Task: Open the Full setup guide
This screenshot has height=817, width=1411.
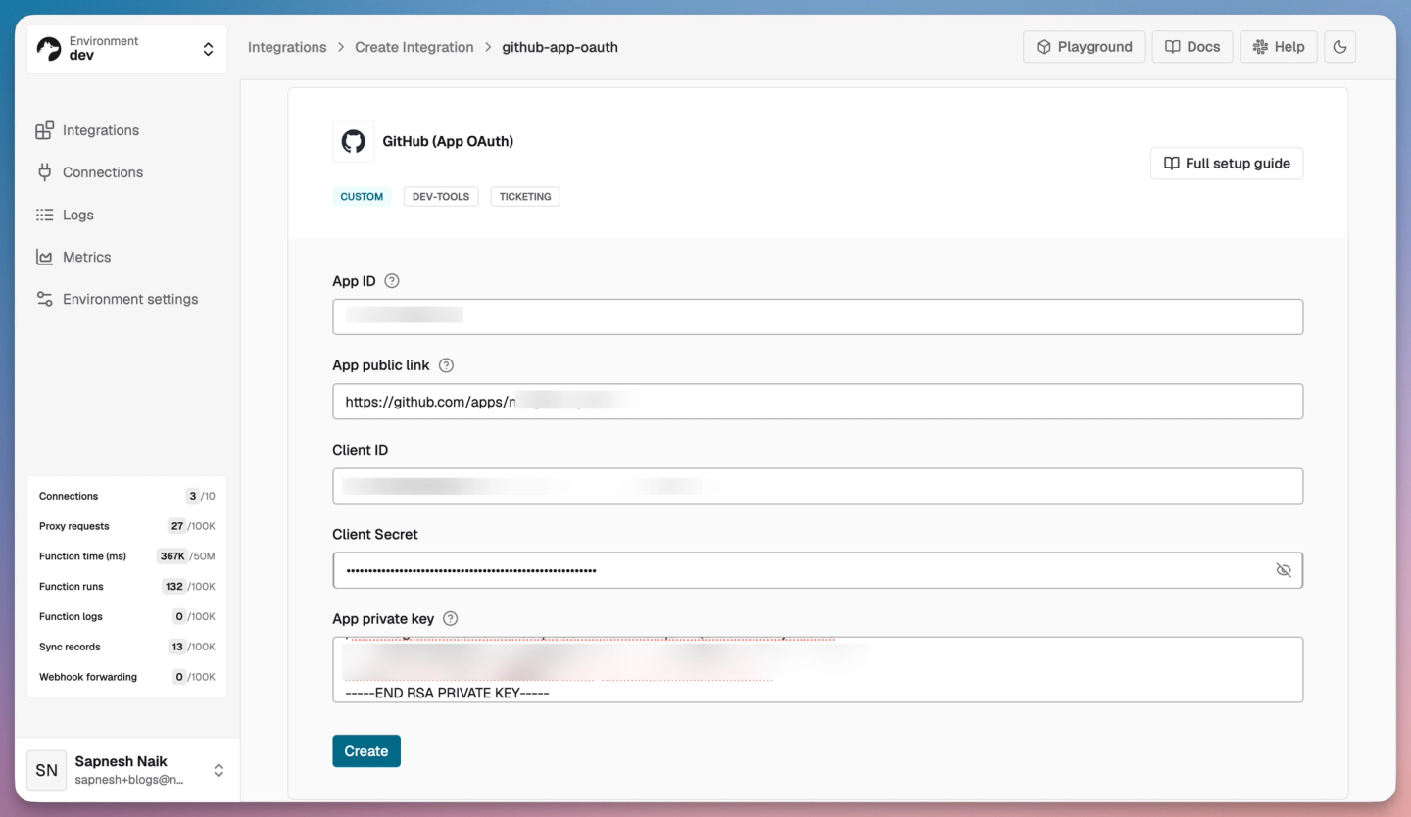Action: 1226,164
